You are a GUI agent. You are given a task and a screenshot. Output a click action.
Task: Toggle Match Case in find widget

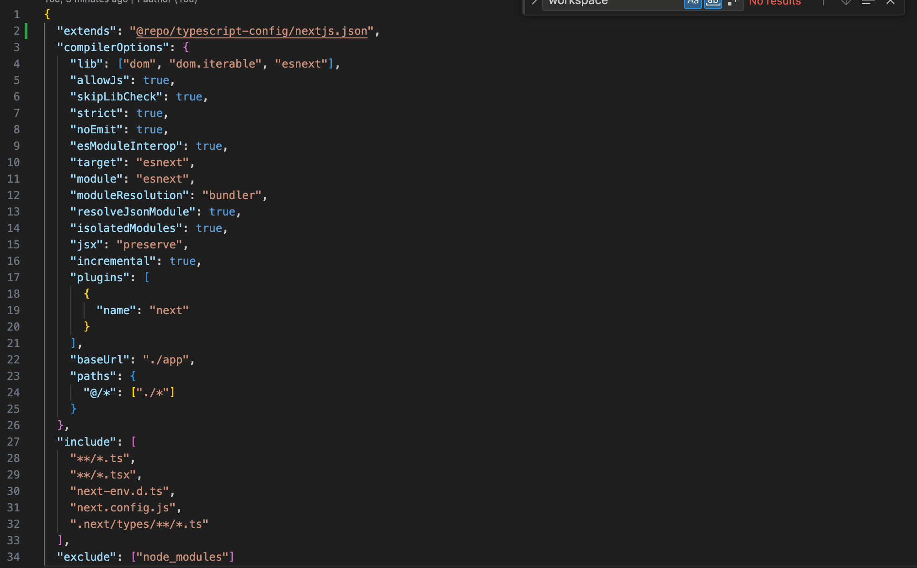pyautogui.click(x=693, y=2)
